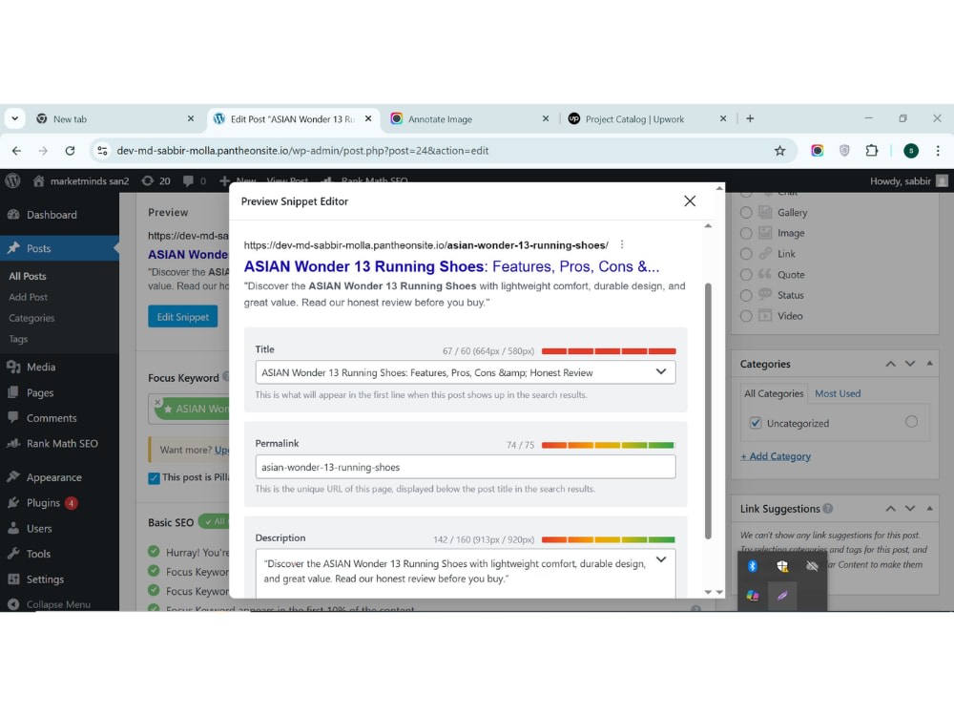Open the browser extensions puzzle icon

tap(871, 151)
